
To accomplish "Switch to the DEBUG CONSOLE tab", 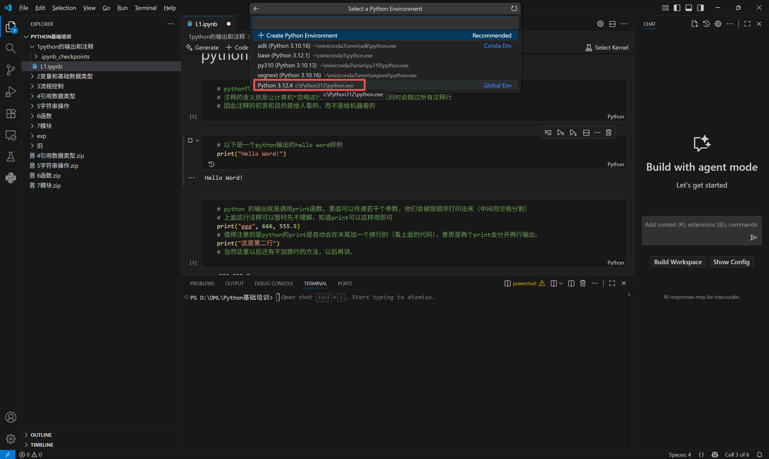I will coord(274,283).
